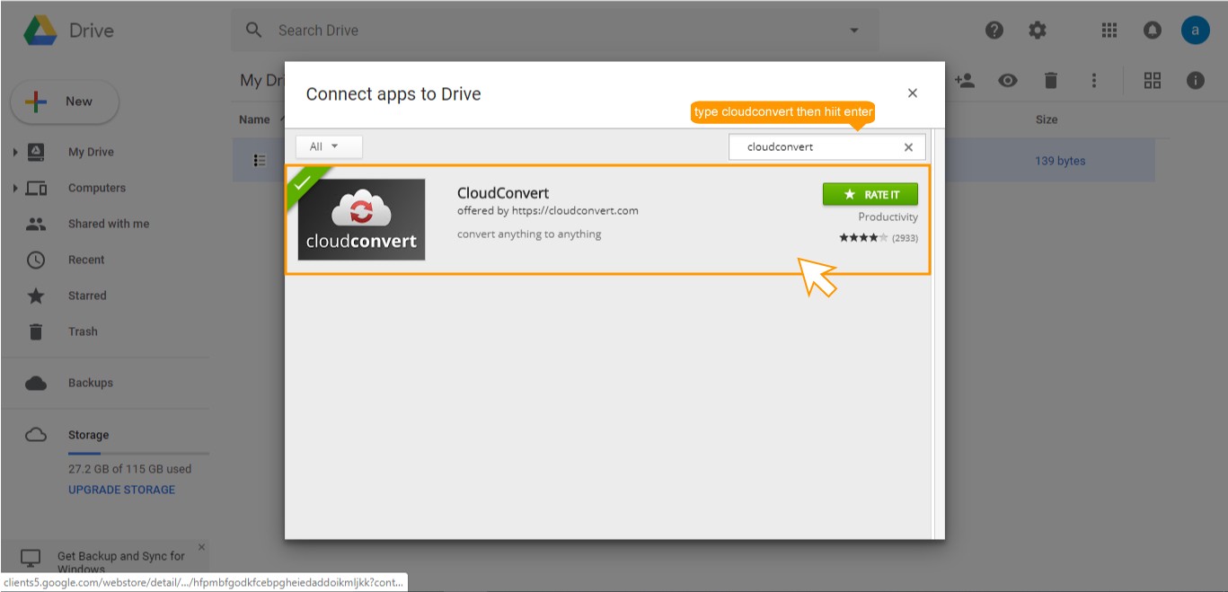Click the New button
This screenshot has width=1228, height=592.
(x=65, y=102)
